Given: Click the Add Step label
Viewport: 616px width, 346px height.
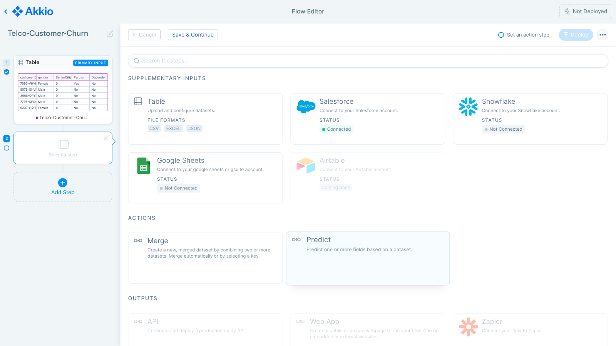Looking at the screenshot, I should pos(63,192).
